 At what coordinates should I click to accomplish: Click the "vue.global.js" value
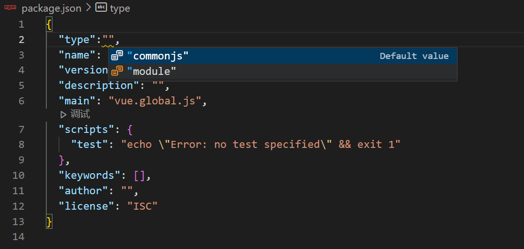pos(155,101)
